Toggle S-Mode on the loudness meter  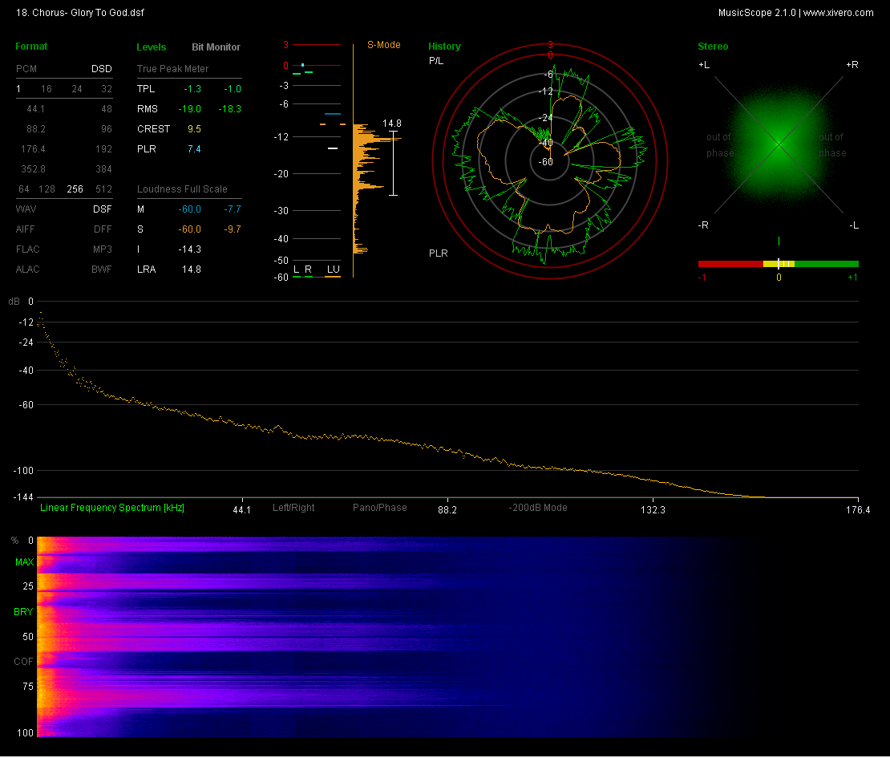pos(383,45)
